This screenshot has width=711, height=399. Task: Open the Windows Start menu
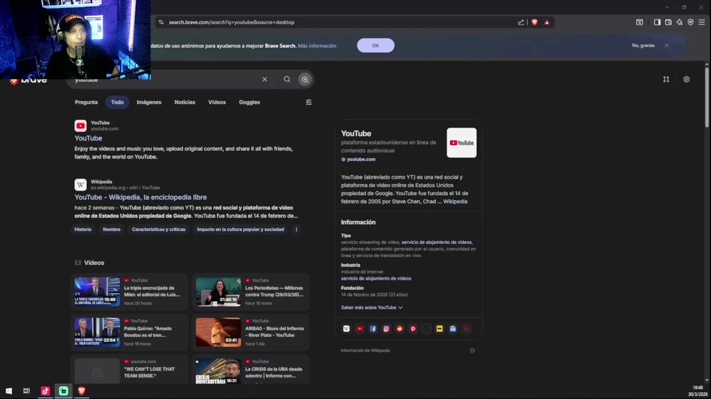click(x=9, y=391)
